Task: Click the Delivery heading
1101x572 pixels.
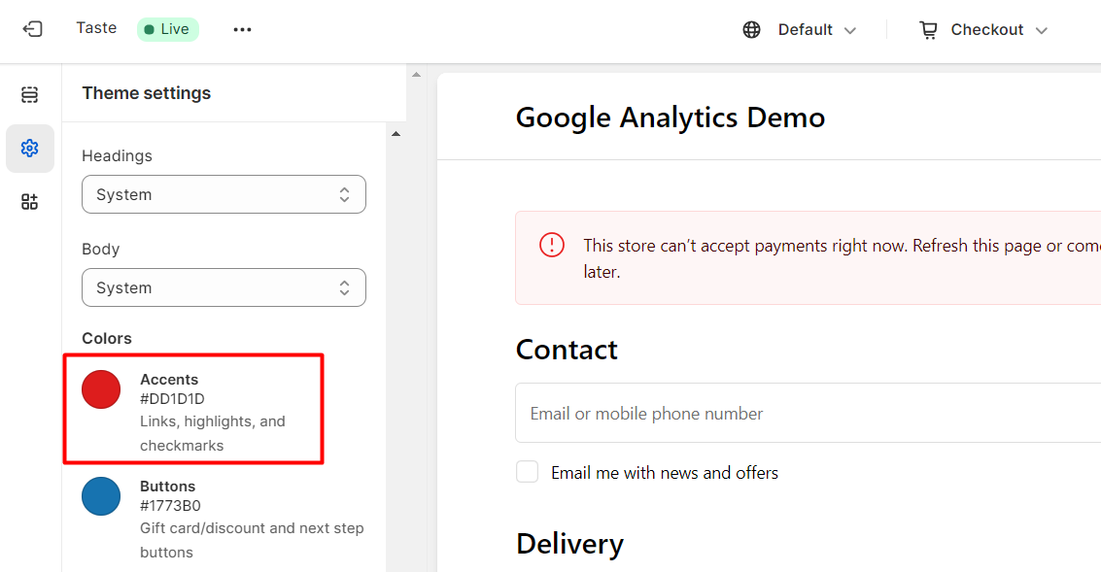Action: pyautogui.click(x=569, y=544)
